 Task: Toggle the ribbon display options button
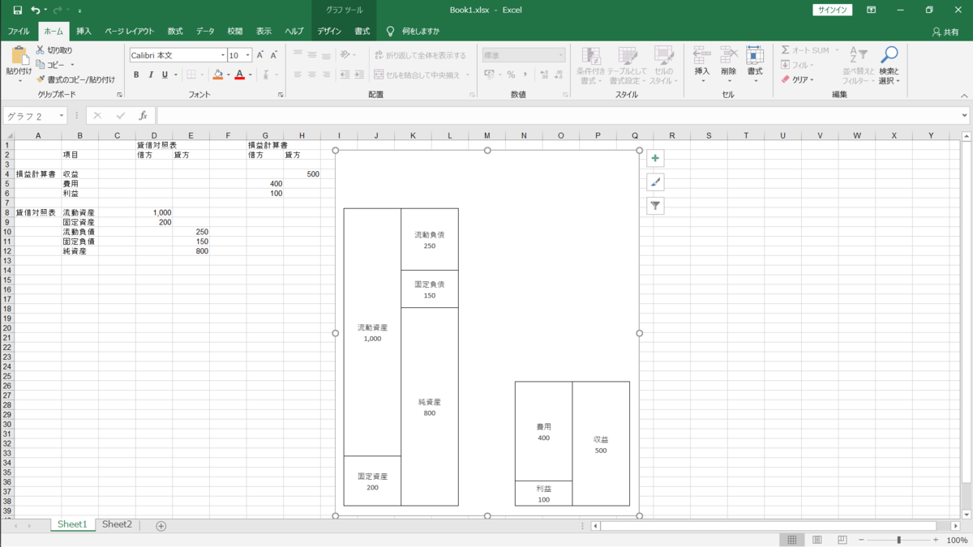tap(871, 10)
